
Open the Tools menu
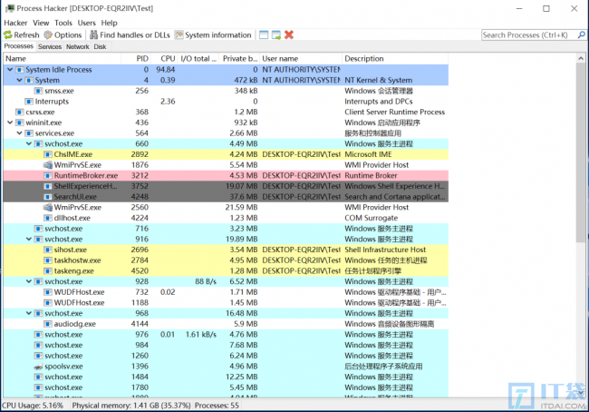(x=63, y=23)
